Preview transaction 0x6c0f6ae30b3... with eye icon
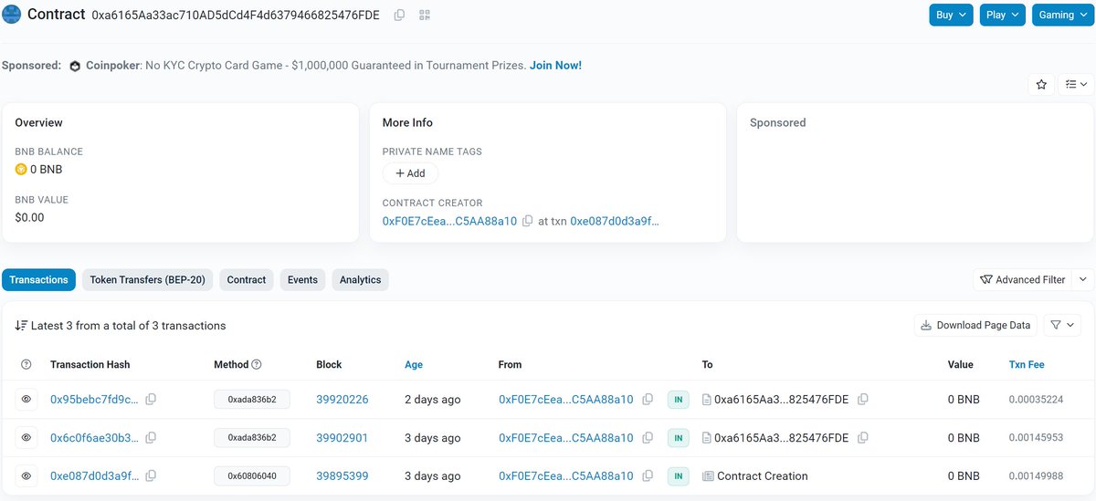 tap(26, 438)
